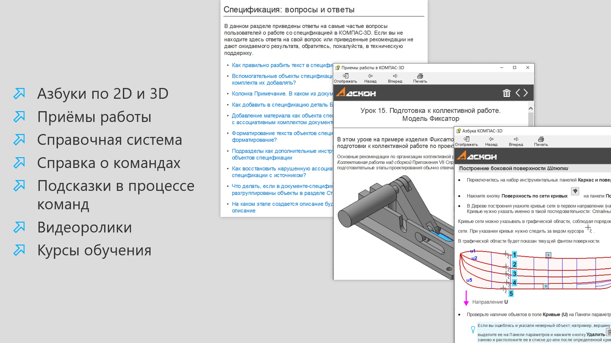Open link Как восстановить нарушенную ассоциацию

282,169
